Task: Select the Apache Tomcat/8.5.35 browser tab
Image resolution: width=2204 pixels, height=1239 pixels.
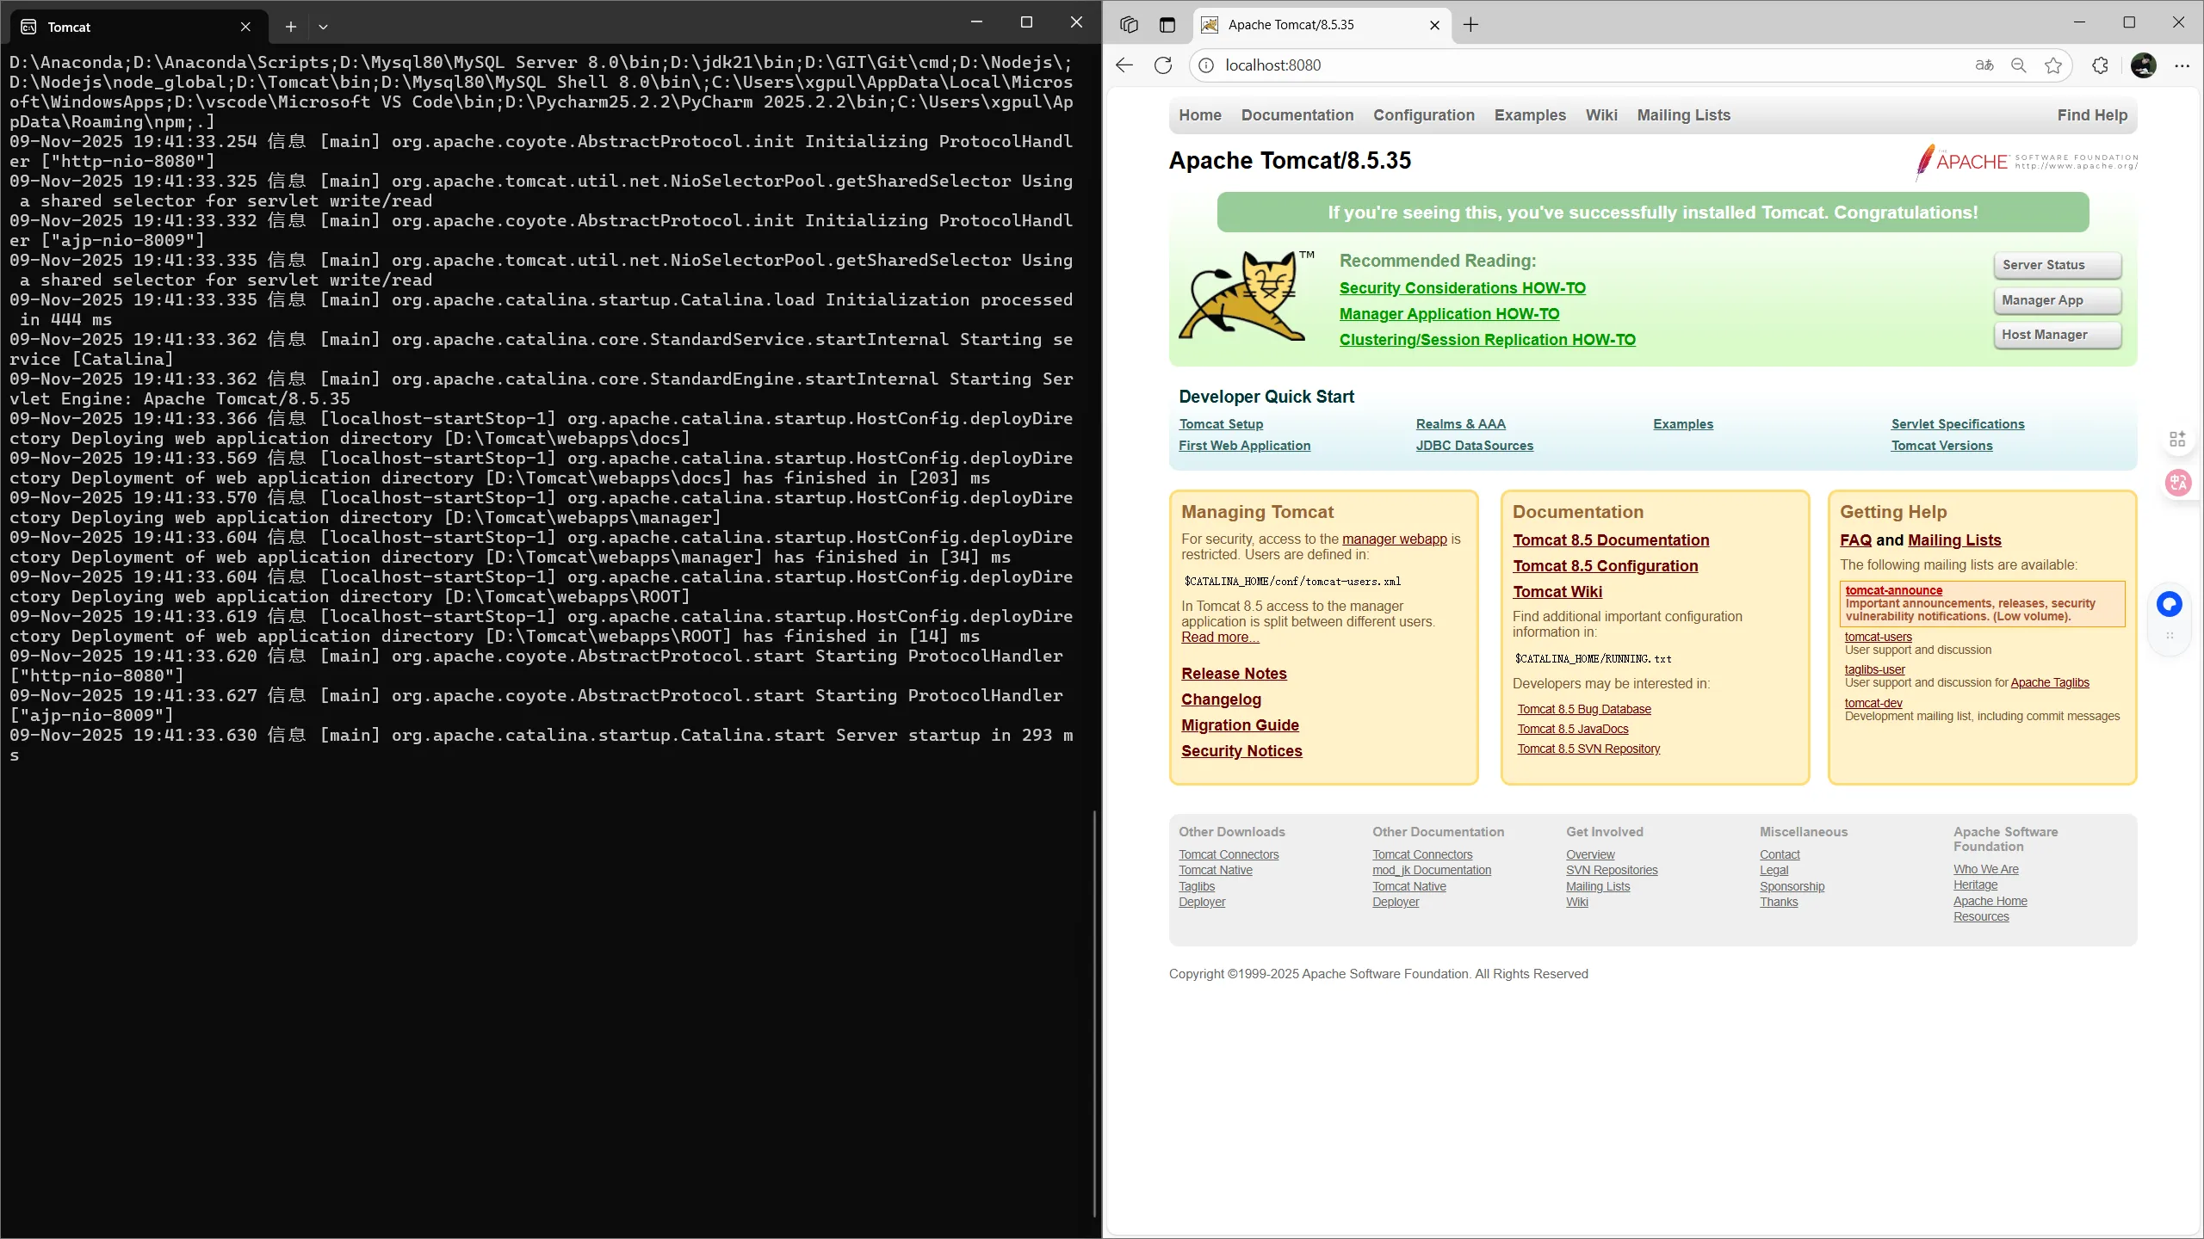Action: 1322,25
